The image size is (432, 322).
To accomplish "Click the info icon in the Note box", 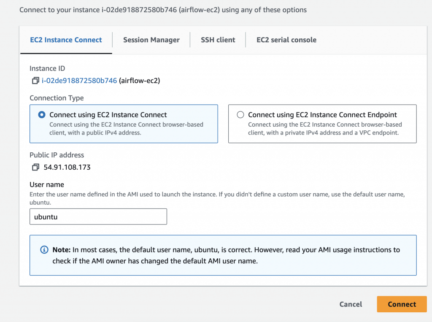I will (44, 250).
